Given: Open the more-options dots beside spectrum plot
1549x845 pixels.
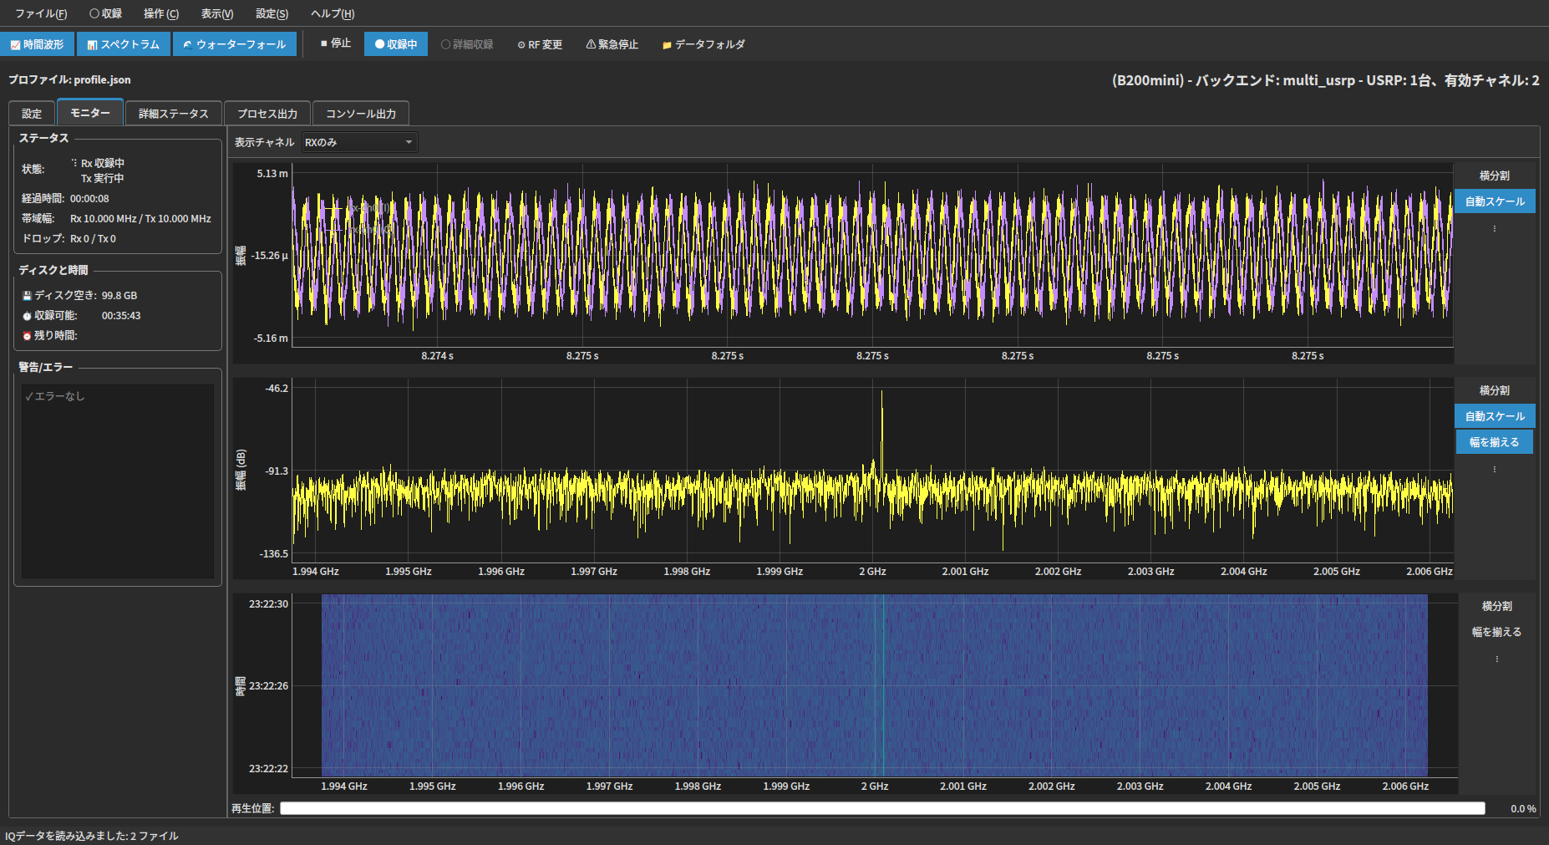Looking at the screenshot, I should point(1495,469).
